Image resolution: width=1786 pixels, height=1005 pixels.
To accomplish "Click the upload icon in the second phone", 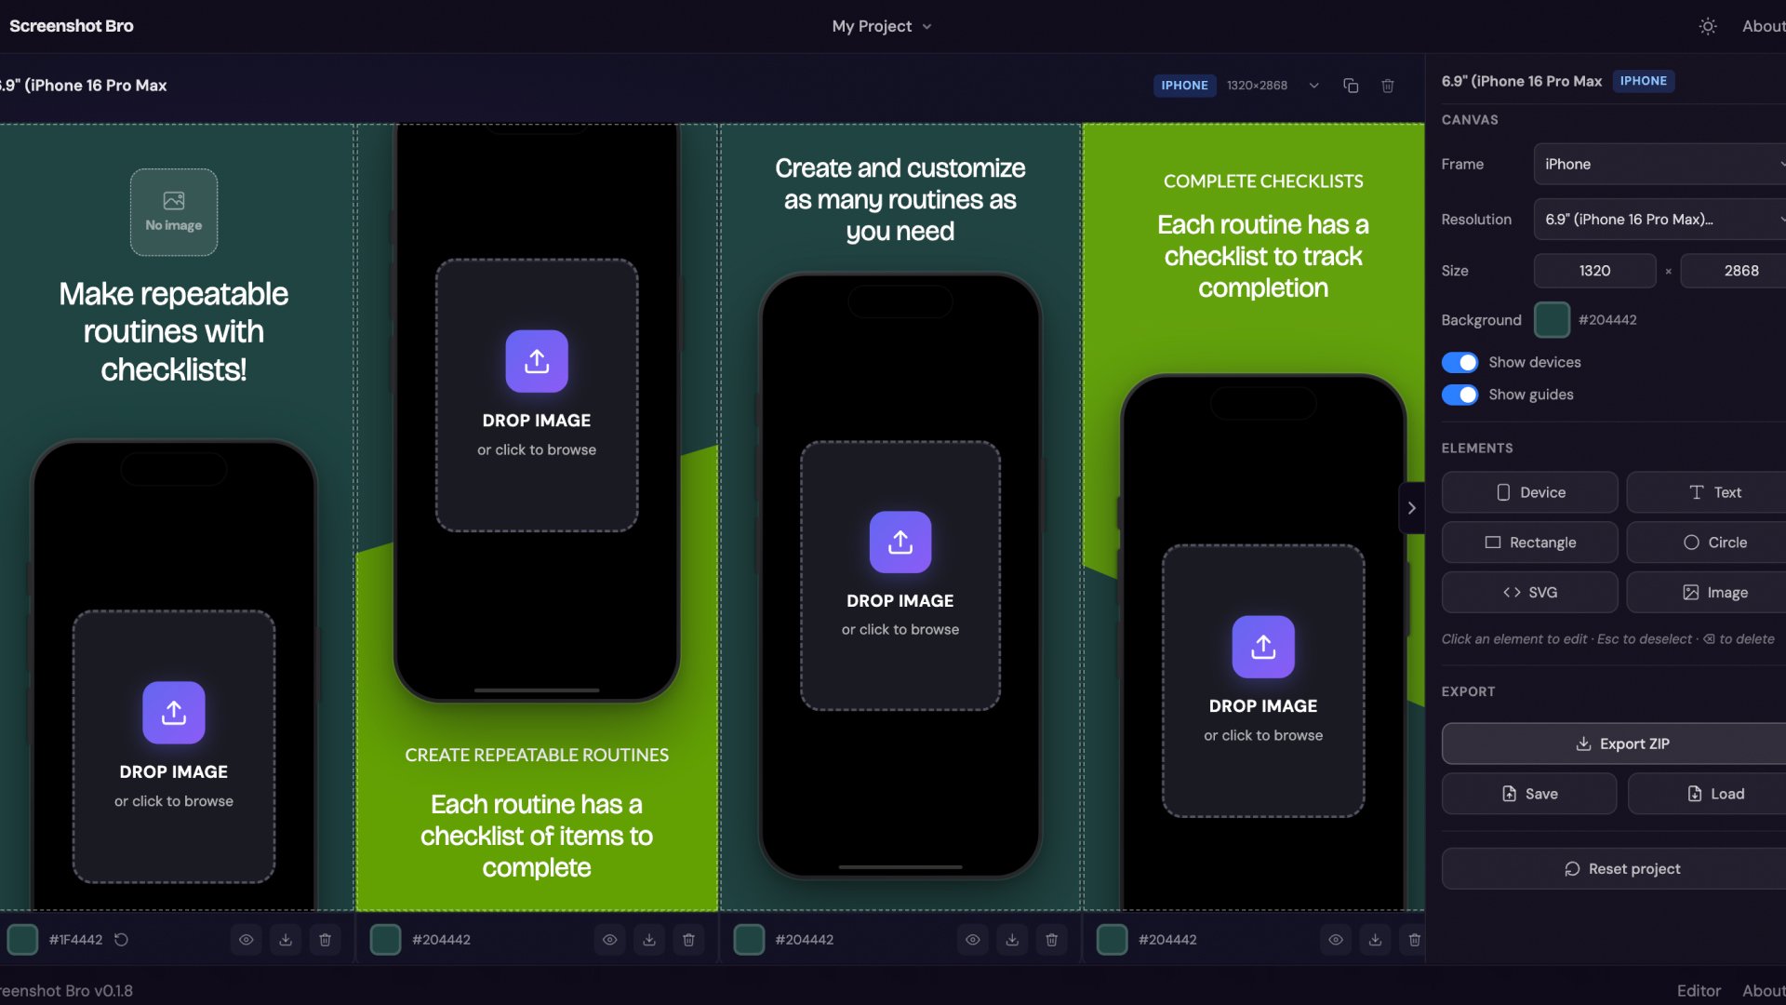I will point(537,361).
